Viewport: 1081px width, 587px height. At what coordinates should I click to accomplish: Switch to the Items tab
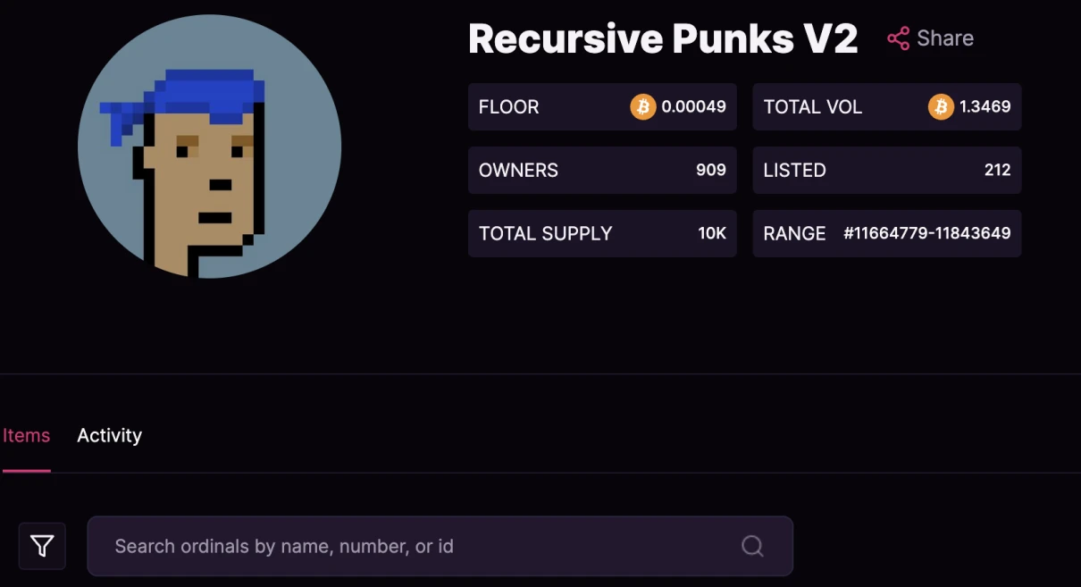26,436
